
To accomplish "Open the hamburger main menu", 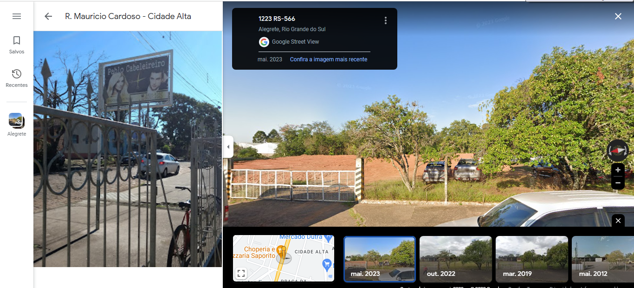I will (x=17, y=16).
